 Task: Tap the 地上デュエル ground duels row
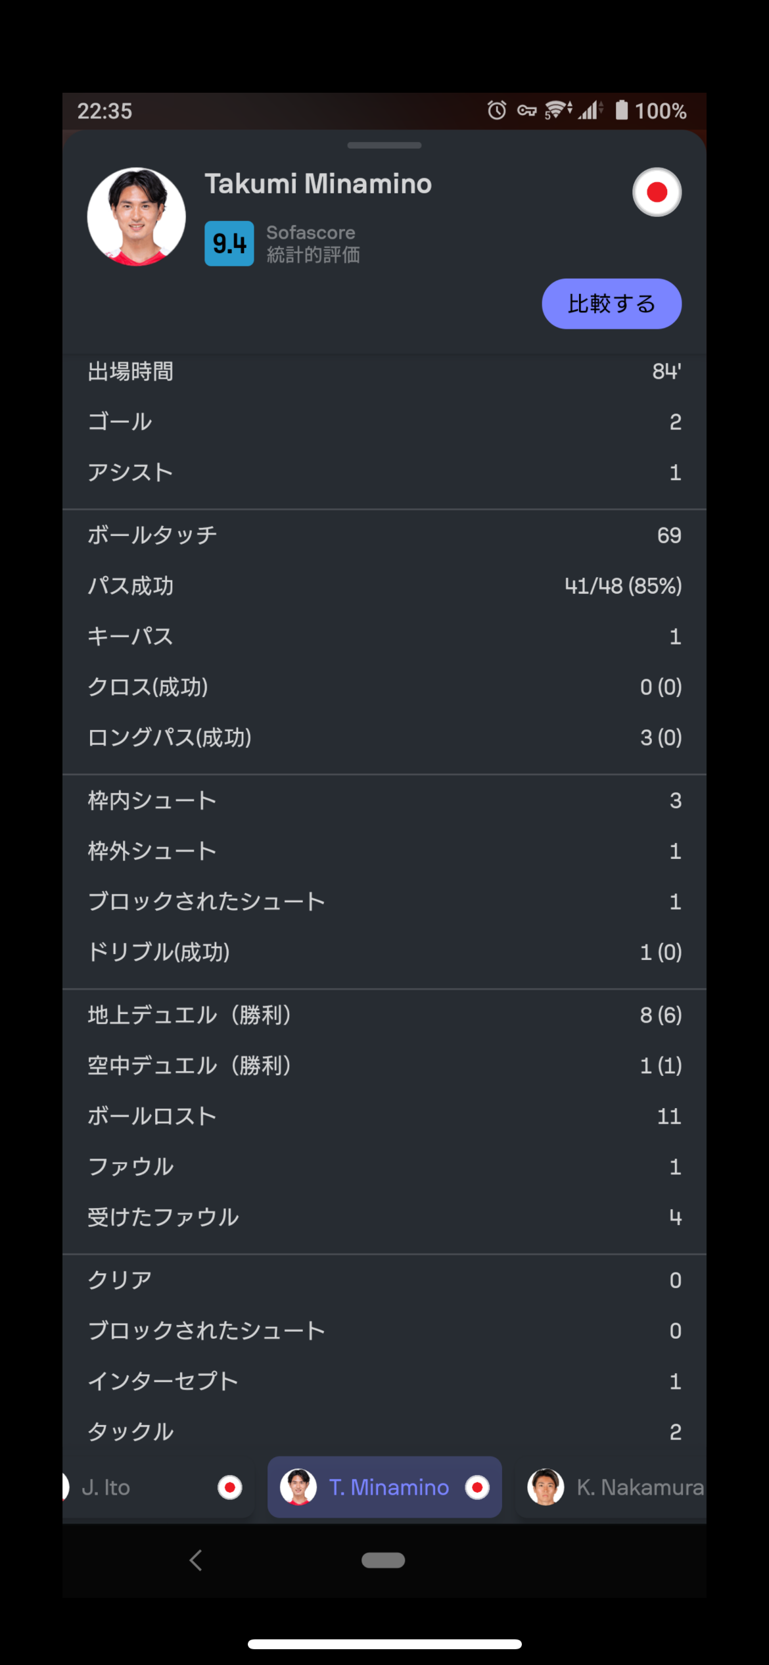click(x=384, y=1015)
